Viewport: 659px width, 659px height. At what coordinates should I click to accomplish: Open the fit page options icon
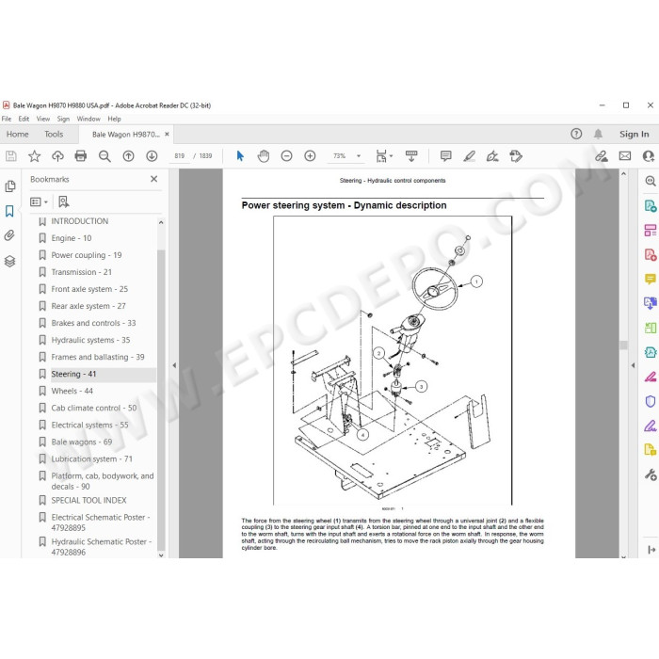click(382, 156)
